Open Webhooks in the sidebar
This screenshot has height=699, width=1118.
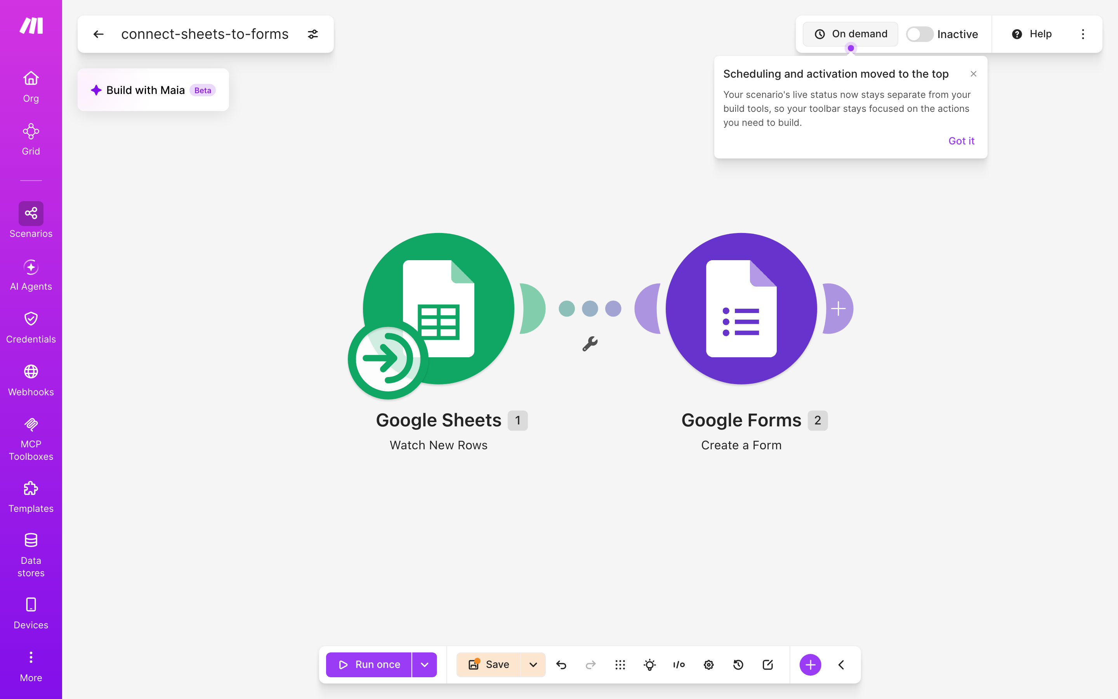click(31, 381)
